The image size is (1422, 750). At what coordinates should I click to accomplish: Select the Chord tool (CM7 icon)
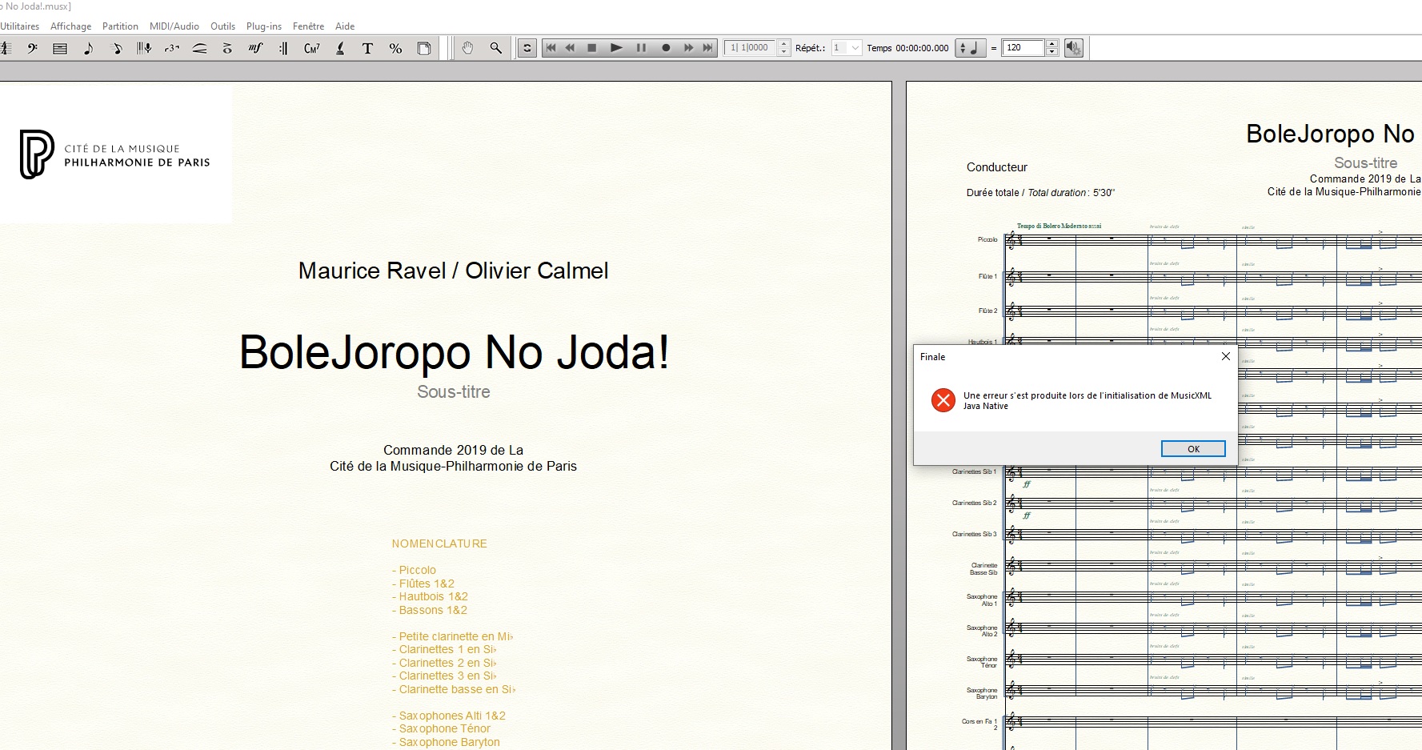pos(312,48)
